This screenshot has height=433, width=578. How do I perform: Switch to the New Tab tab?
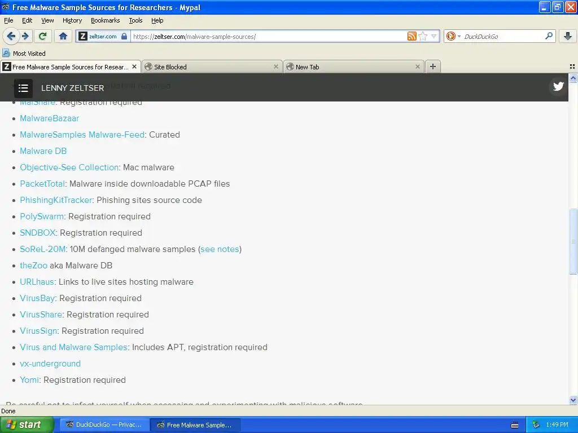(x=353, y=67)
